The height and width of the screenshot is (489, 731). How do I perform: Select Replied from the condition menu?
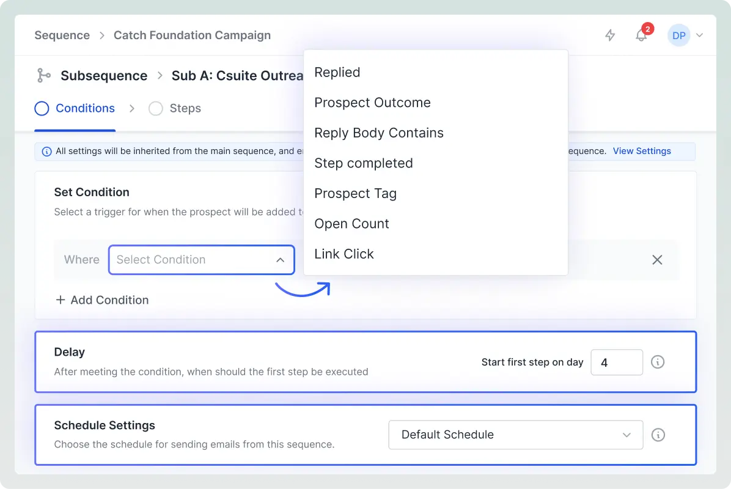coord(337,72)
